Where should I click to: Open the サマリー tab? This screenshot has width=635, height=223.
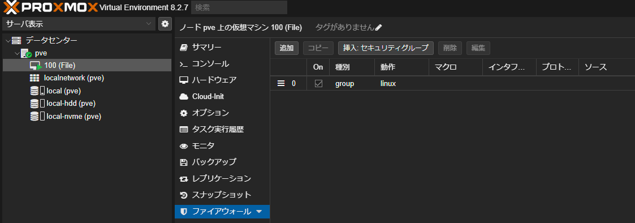tap(222, 48)
